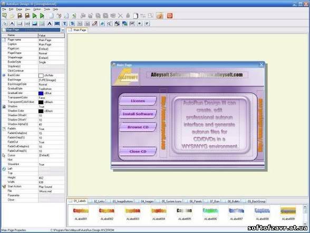This screenshot has height=233, width=310.
Task: Switch to the 05_SystemIcons gallery tab
Action: coord(170,201)
